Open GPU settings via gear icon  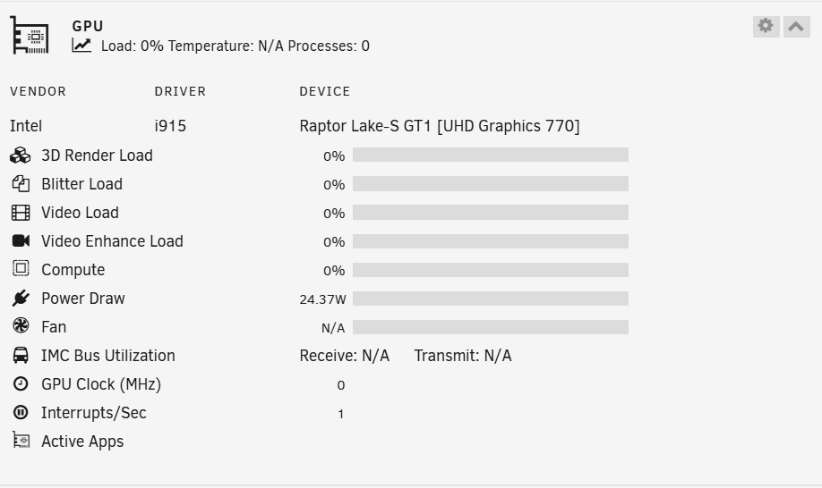point(766,26)
